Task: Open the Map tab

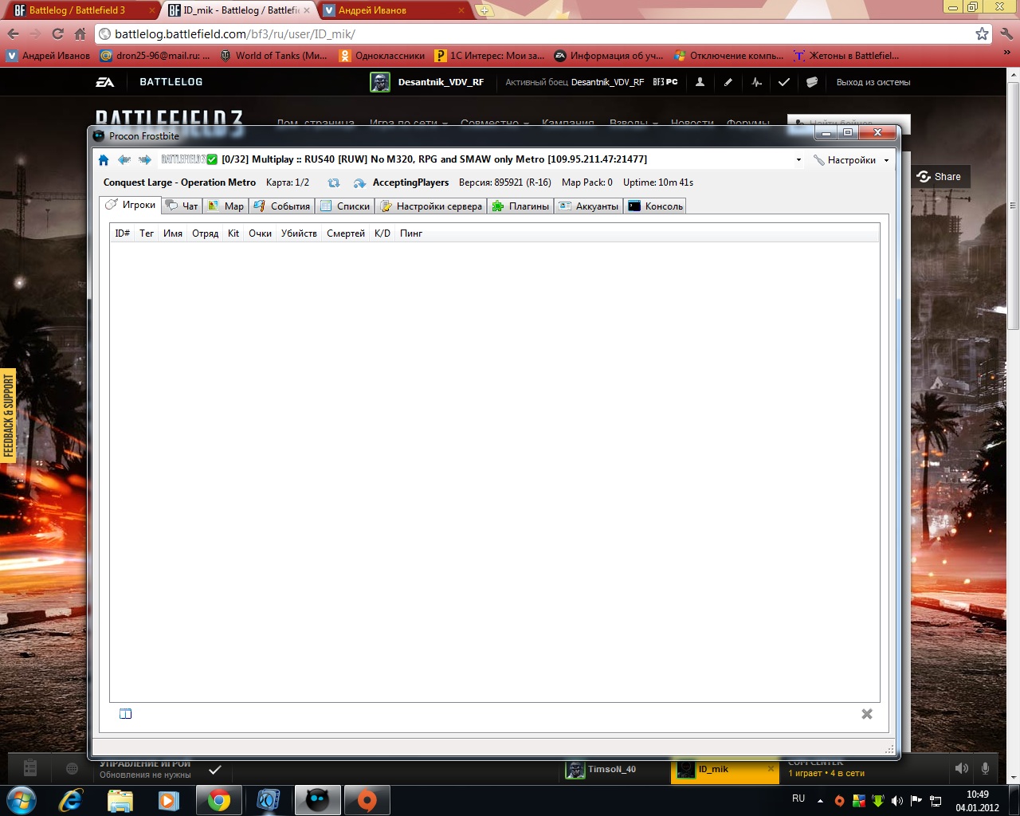Action: tap(226, 206)
